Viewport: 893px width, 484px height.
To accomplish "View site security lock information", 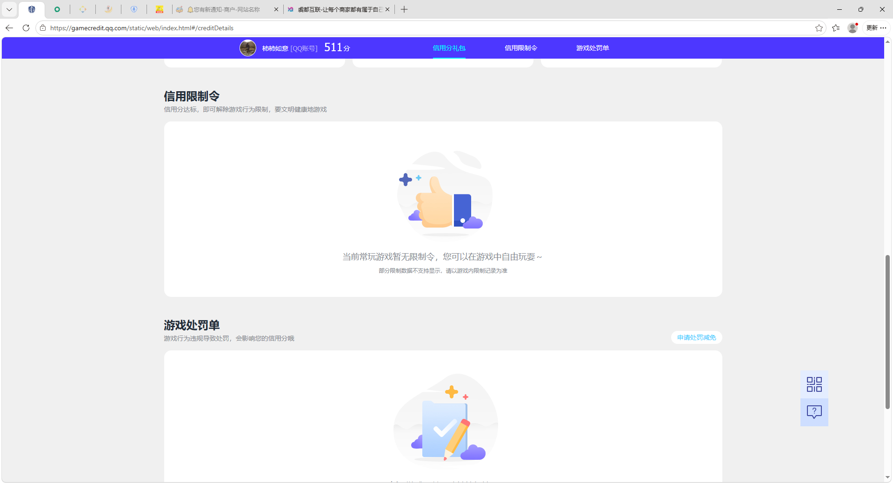I will click(43, 28).
